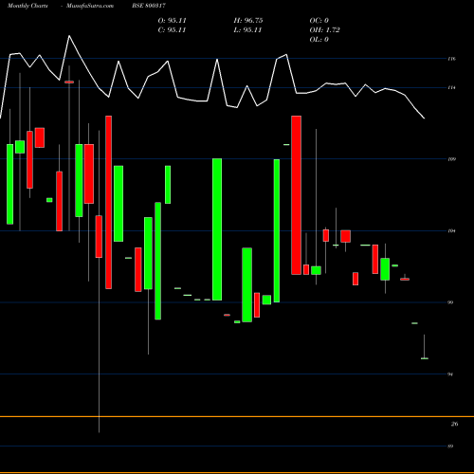This screenshot has width=474, height=474.
Task: Select the 'O: 95.11' open value
Action: click(x=172, y=21)
